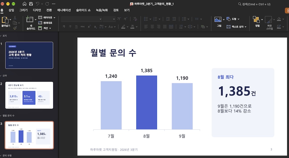Click the search field 검색
Screen dimensions: 289x158
click(x=254, y=4)
